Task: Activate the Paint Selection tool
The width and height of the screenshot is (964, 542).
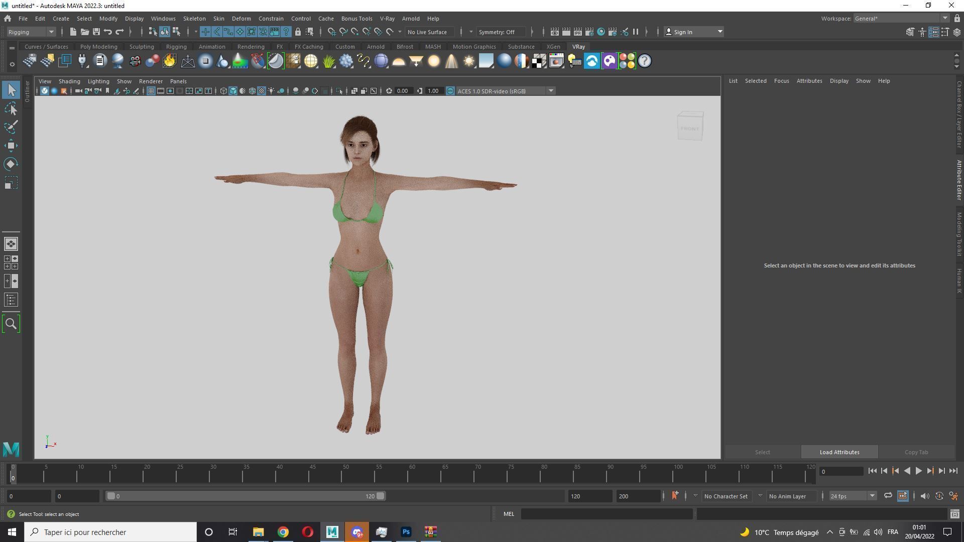Action: coord(11,127)
